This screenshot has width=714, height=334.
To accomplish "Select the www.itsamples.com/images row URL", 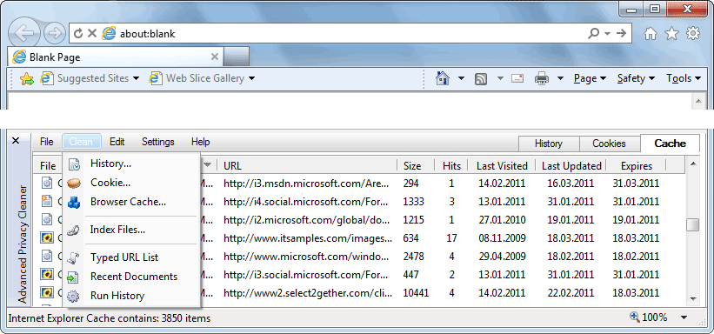I will point(308,238).
